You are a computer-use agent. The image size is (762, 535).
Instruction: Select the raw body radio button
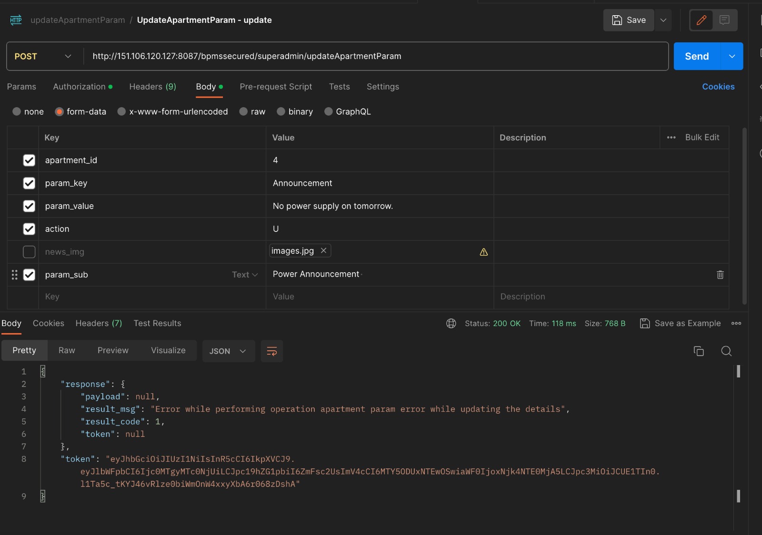pos(244,112)
